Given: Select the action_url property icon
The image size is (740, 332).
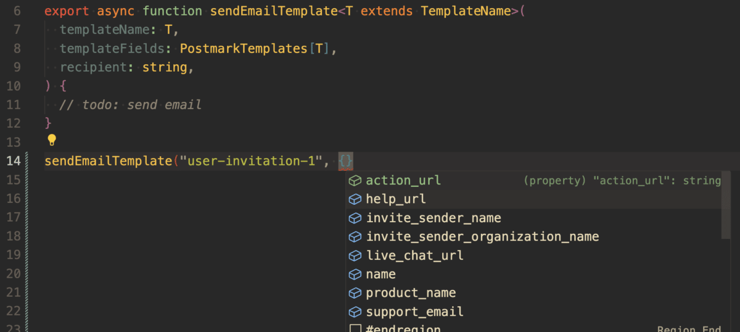Looking at the screenshot, I should click(355, 181).
